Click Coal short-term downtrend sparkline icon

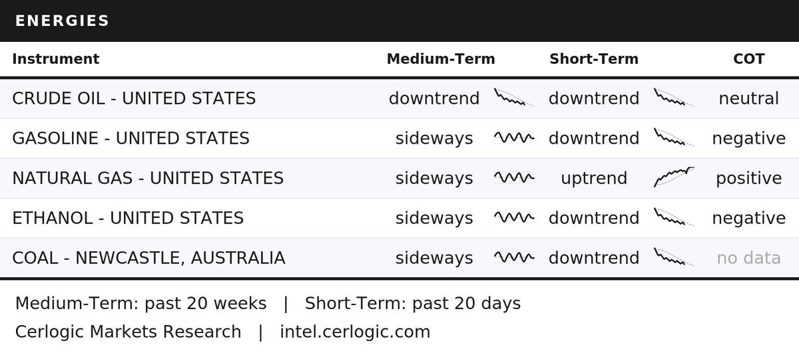[x=674, y=258]
